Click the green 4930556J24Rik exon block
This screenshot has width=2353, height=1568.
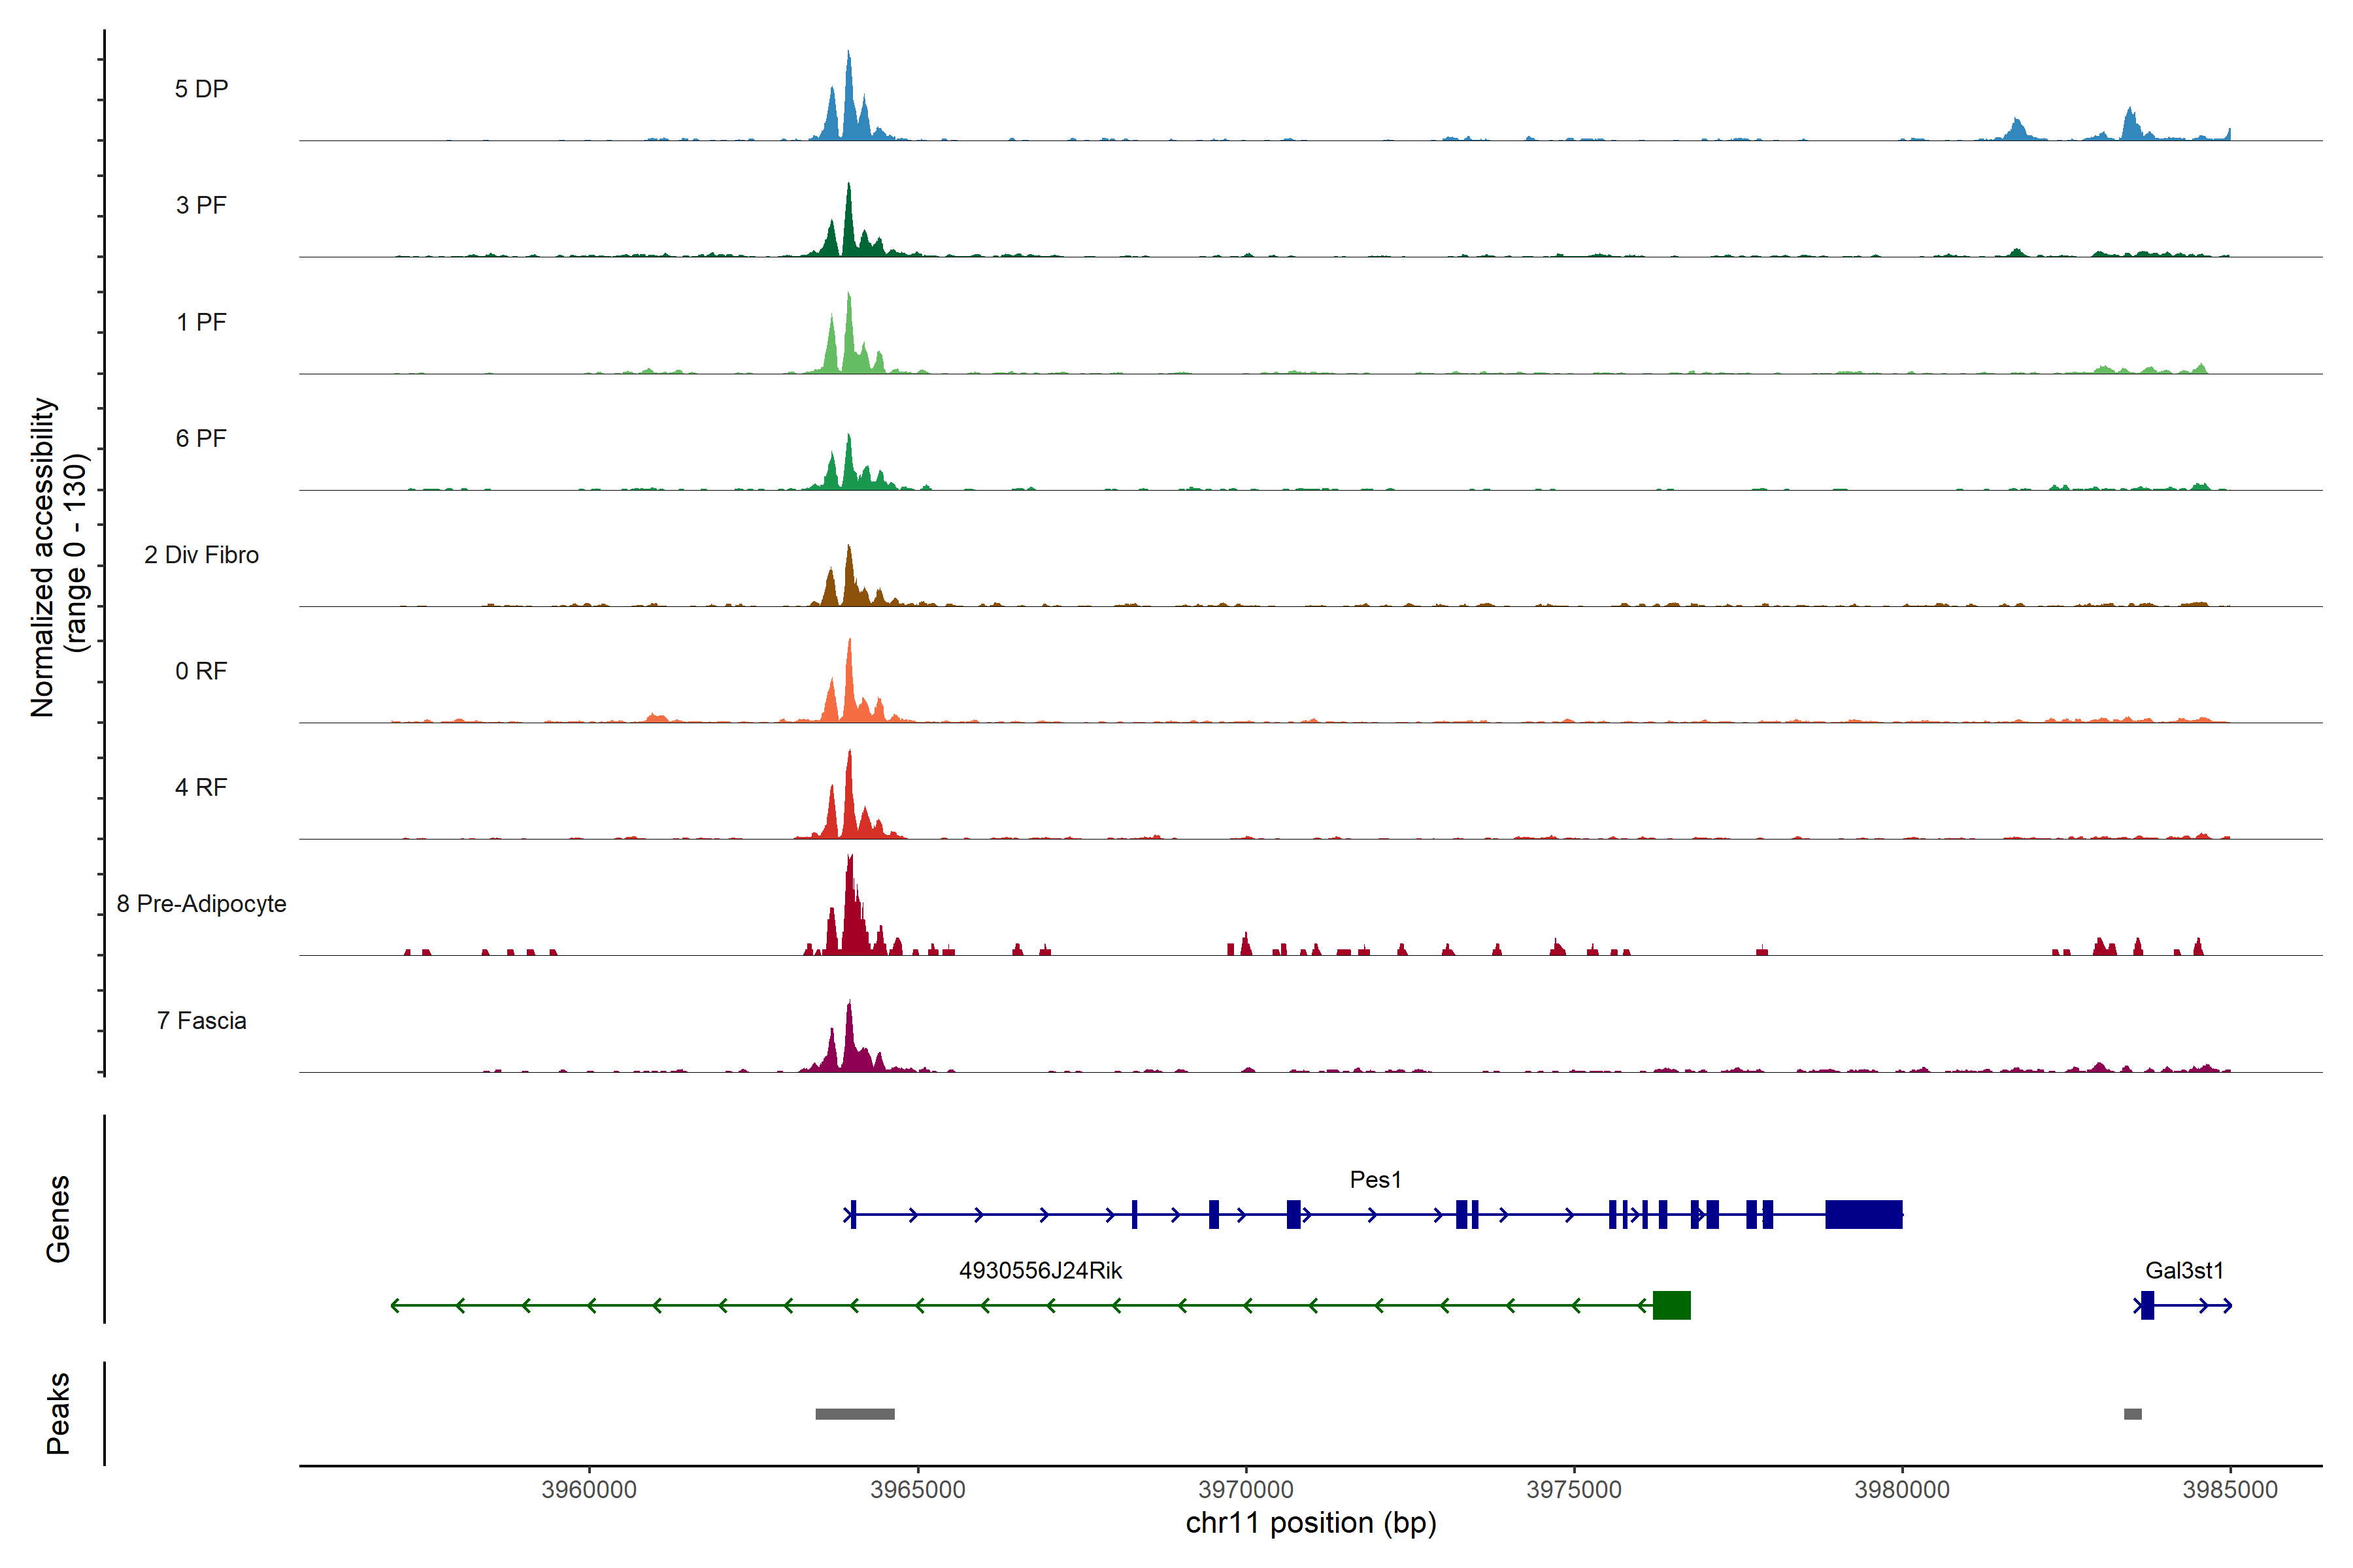(1671, 1305)
